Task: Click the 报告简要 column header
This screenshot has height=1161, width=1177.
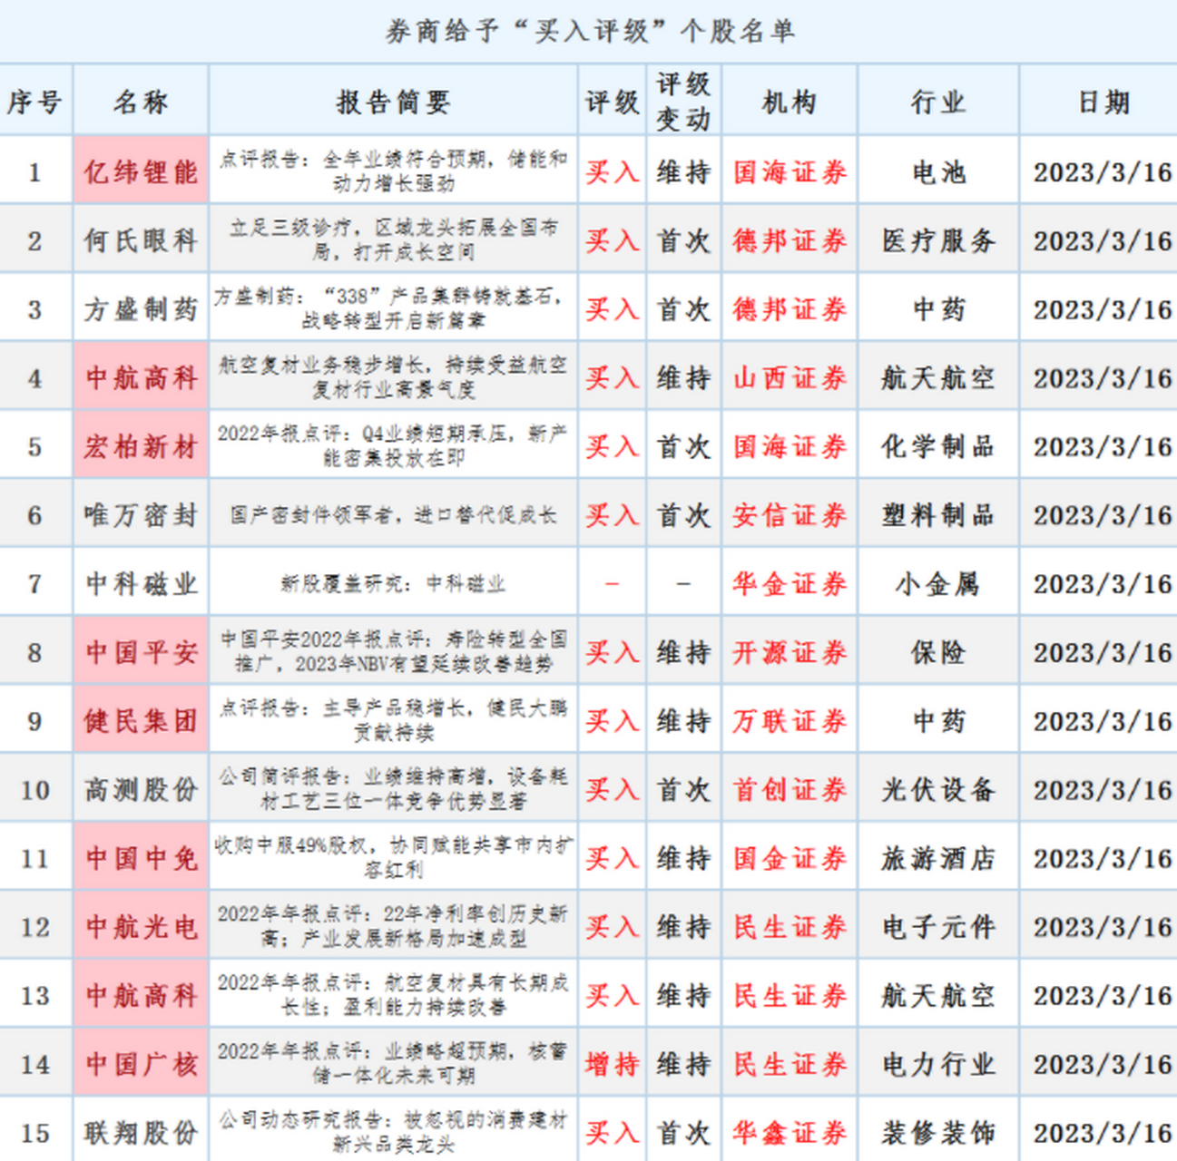Action: pyautogui.click(x=393, y=102)
